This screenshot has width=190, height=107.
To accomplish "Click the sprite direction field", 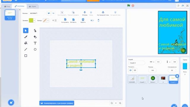I will pyautogui.click(x=172, y=70).
